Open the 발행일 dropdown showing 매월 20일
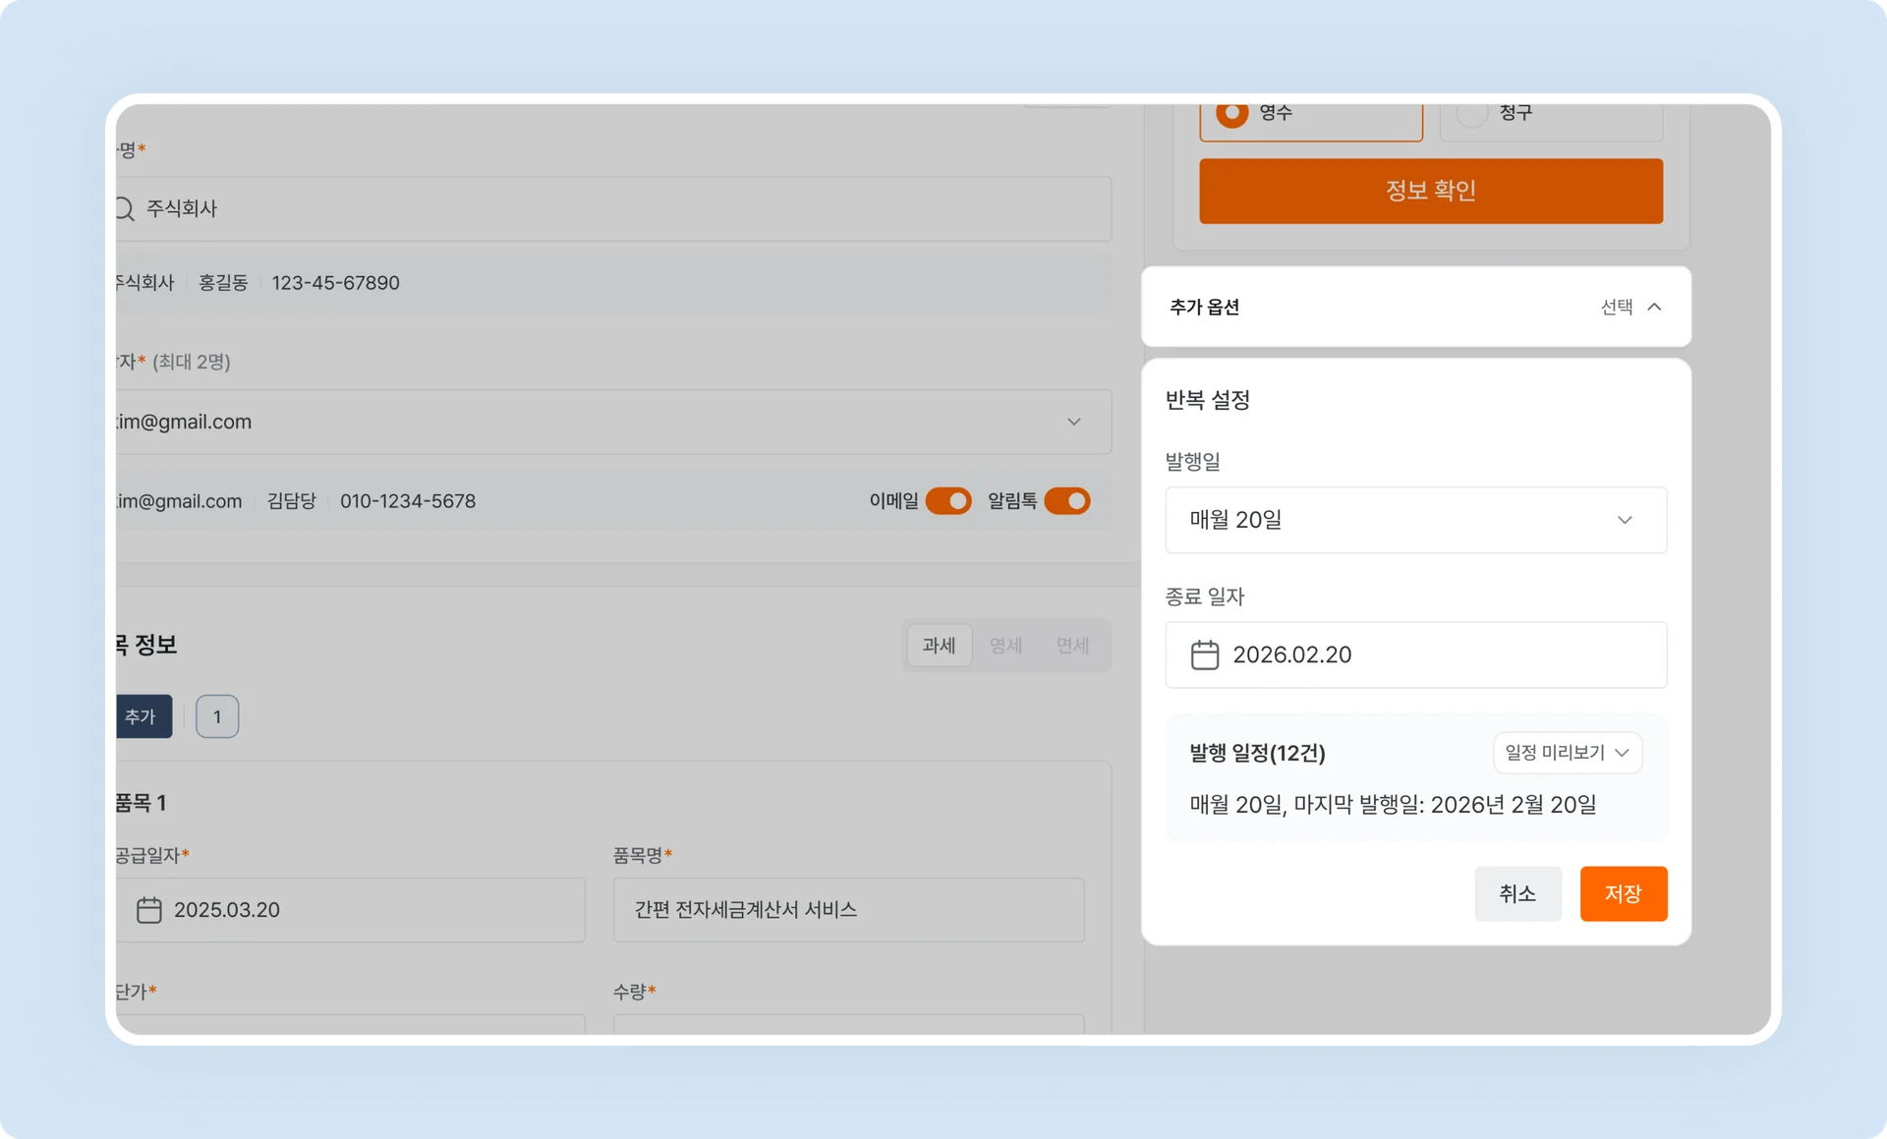 pyautogui.click(x=1415, y=520)
